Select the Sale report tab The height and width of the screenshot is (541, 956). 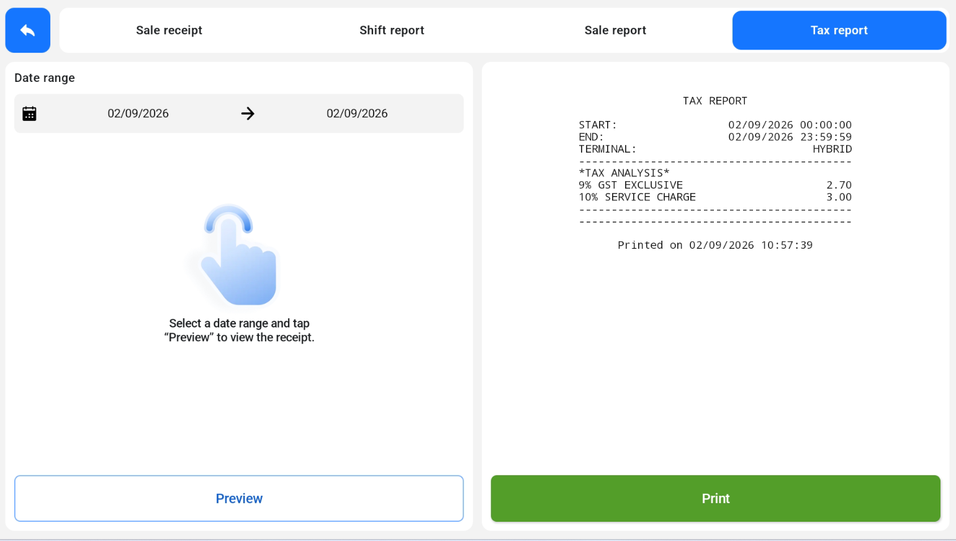615,30
